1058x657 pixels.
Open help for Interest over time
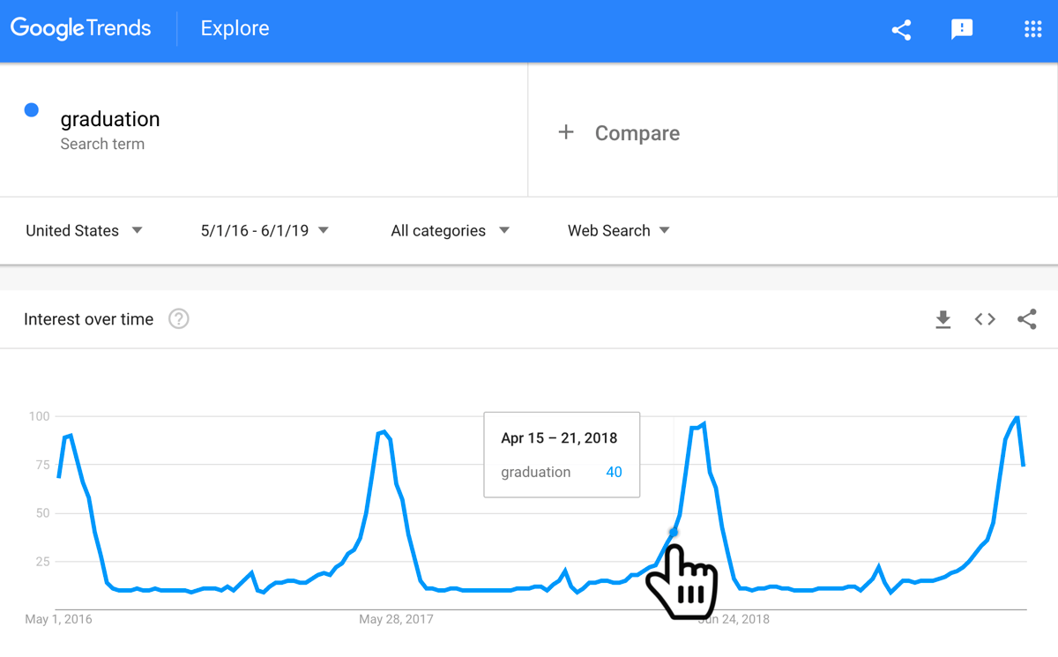(x=179, y=319)
